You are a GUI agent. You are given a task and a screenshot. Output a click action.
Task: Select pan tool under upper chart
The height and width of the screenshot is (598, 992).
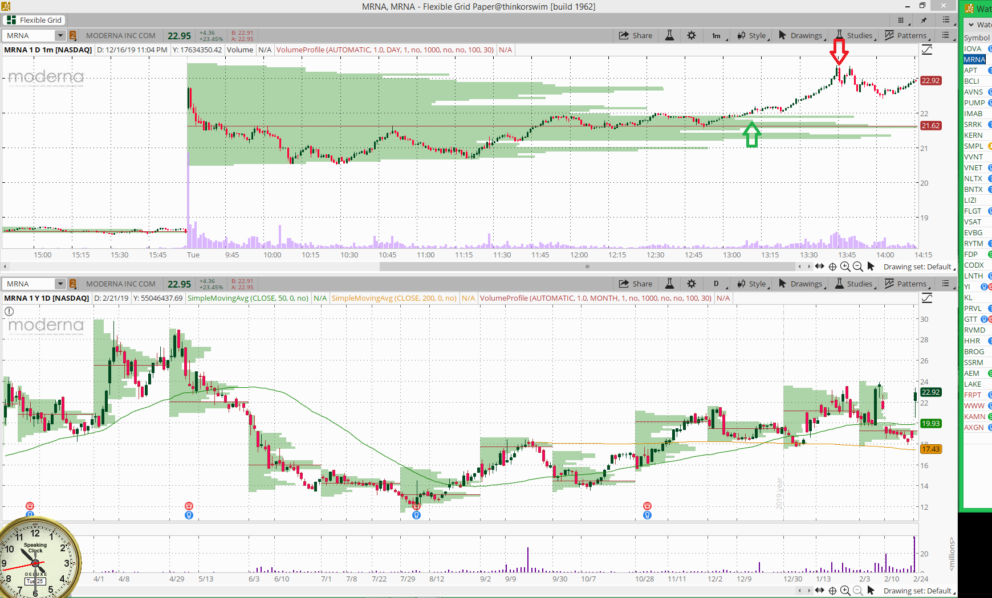point(820,267)
